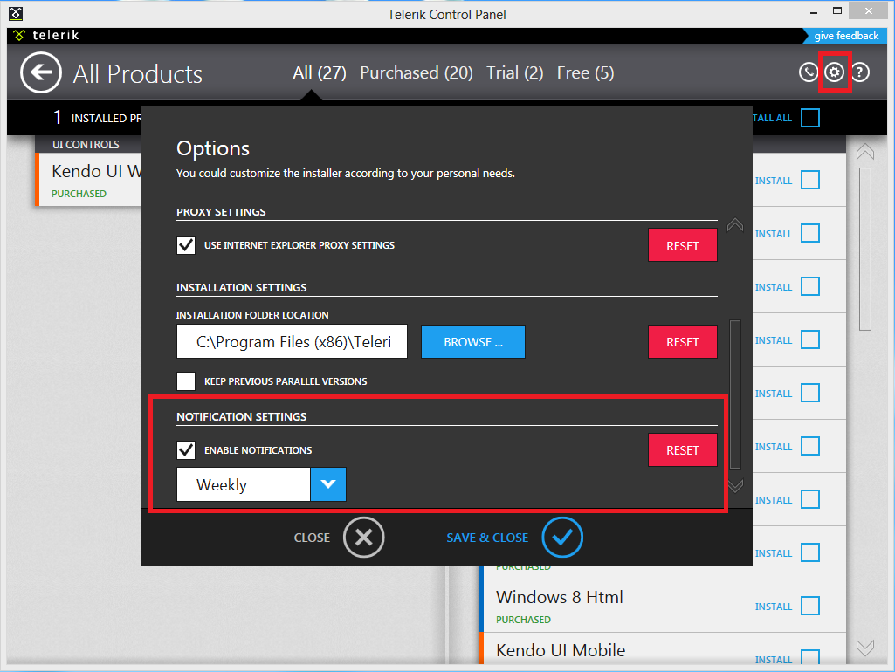The height and width of the screenshot is (672, 895).
Task: Click the Telerik logo in top bar
Action: pyautogui.click(x=47, y=36)
